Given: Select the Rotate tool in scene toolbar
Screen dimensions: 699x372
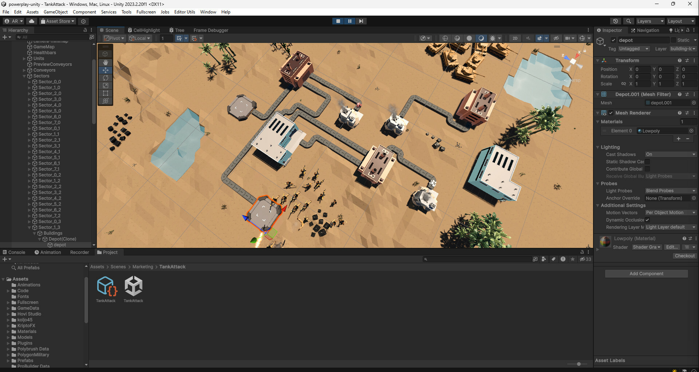Looking at the screenshot, I should point(106,78).
